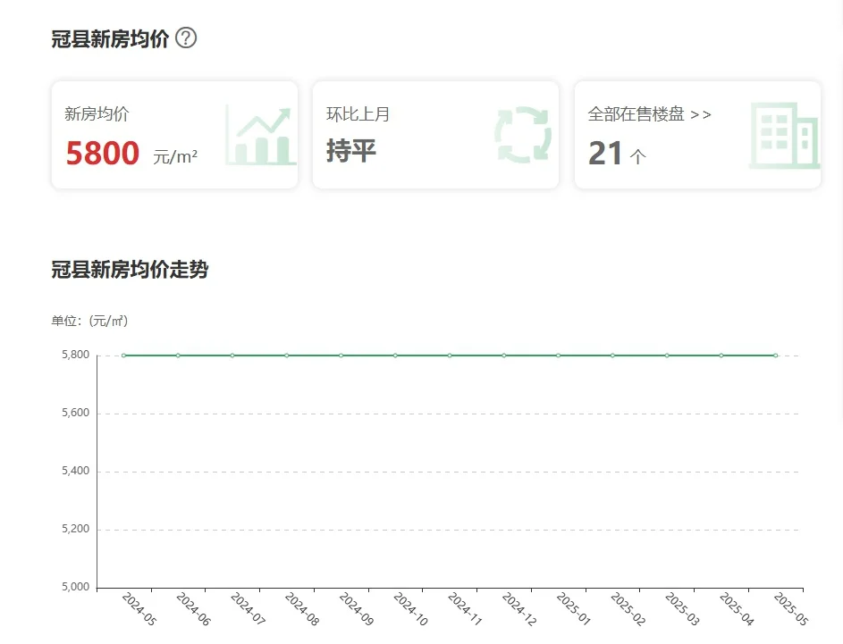Click the 2025-04 x-axis label
The image size is (843, 644).
737,609
